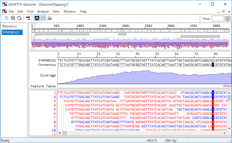This screenshot has height=143, width=232.
Task: Click inside the Find input box
Action: [x=218, y=19]
